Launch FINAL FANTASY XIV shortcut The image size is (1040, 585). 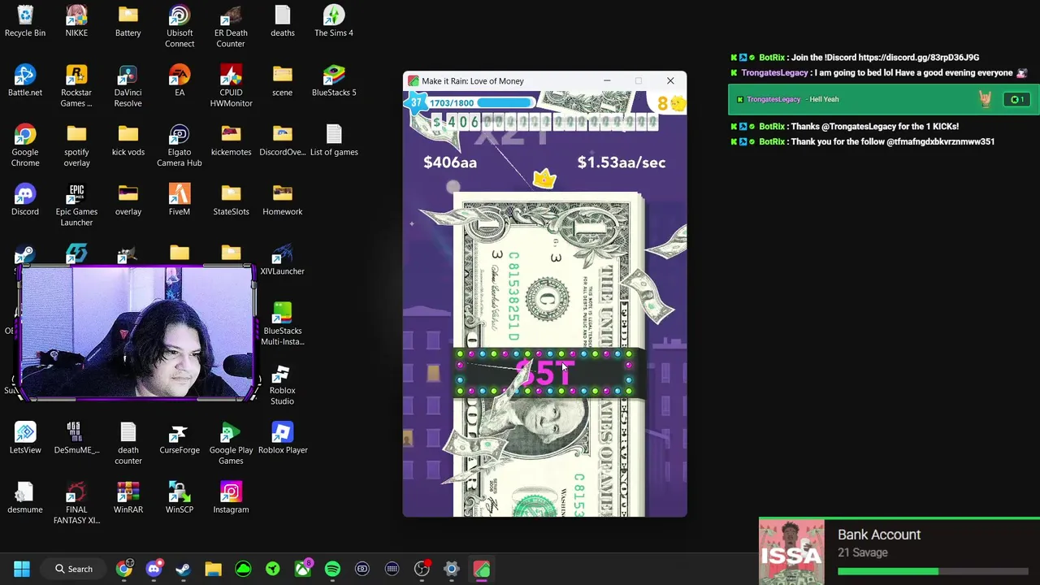pos(76,503)
